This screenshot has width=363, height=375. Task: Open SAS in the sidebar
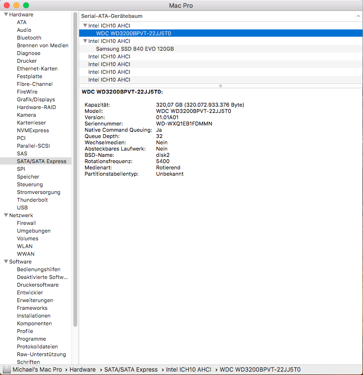coord(22,153)
